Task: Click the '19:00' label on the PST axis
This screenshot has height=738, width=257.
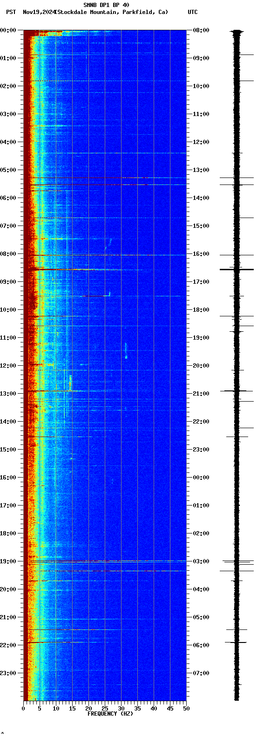Action: (x=7, y=561)
